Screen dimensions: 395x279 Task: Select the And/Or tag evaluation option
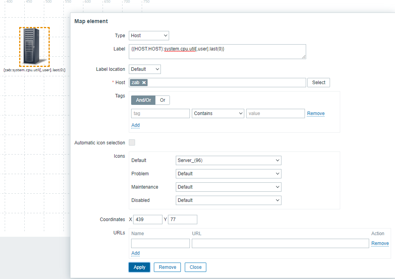[143, 100]
